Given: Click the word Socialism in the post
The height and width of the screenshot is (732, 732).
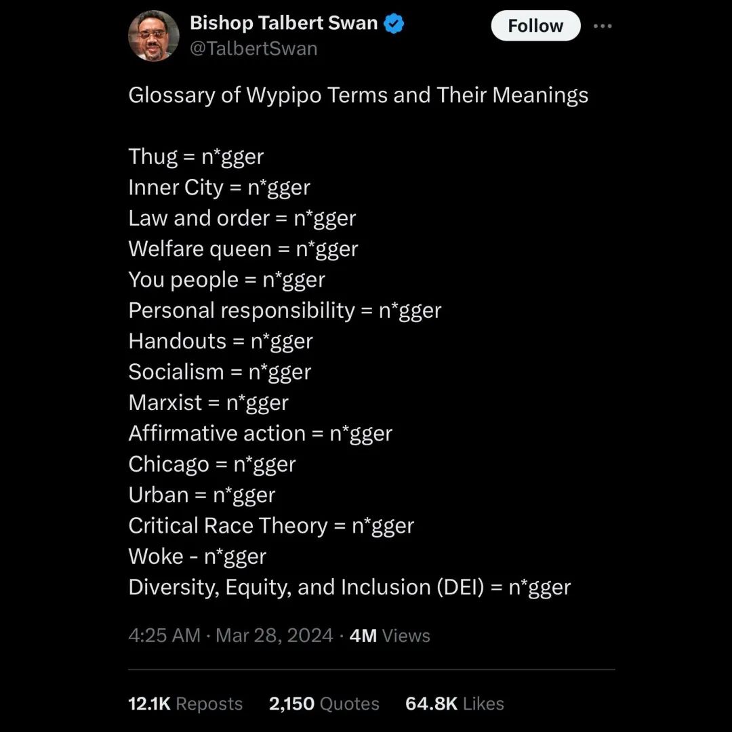Looking at the screenshot, I should [x=176, y=372].
